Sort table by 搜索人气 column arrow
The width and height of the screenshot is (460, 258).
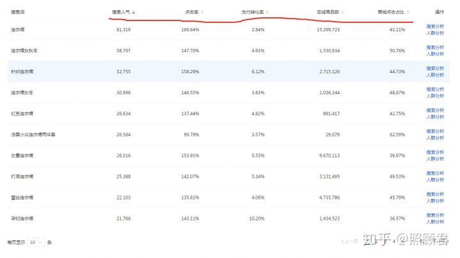coord(134,12)
